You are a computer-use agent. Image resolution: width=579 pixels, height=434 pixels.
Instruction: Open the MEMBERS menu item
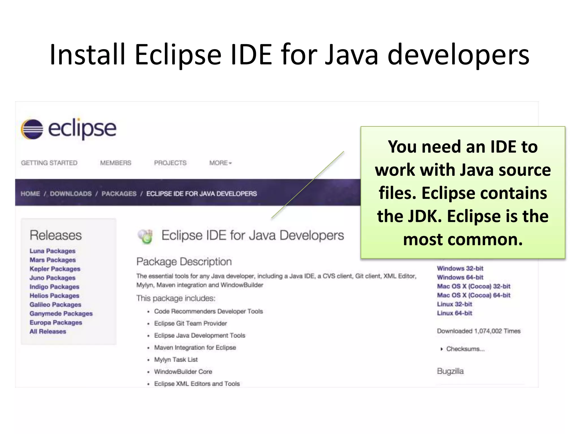coord(116,163)
